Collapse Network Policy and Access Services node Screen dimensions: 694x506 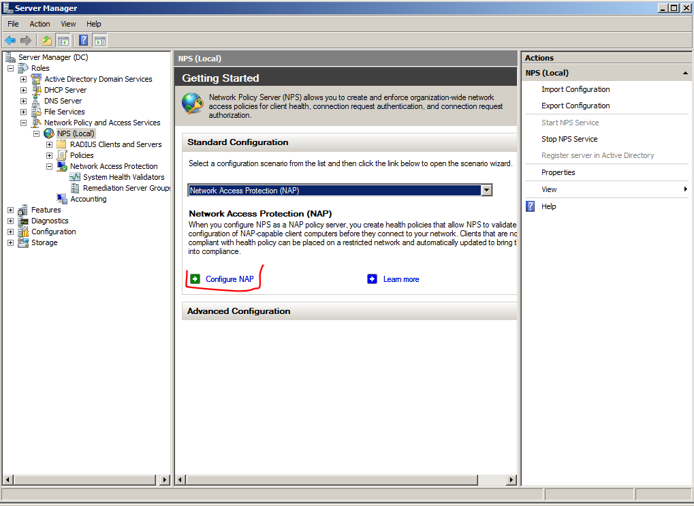coord(23,123)
